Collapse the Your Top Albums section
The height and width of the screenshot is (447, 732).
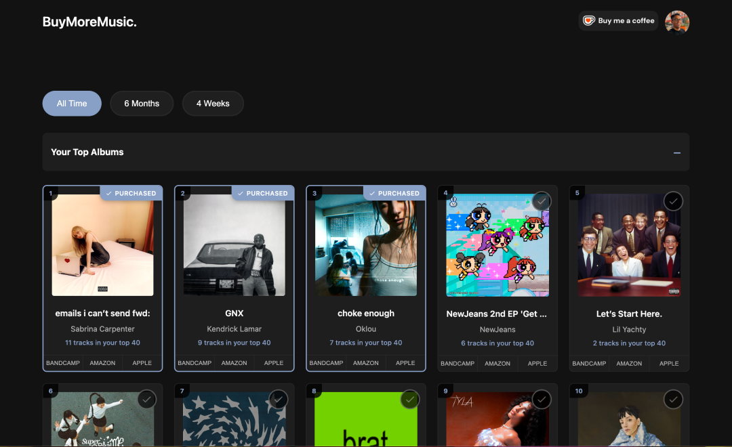676,152
